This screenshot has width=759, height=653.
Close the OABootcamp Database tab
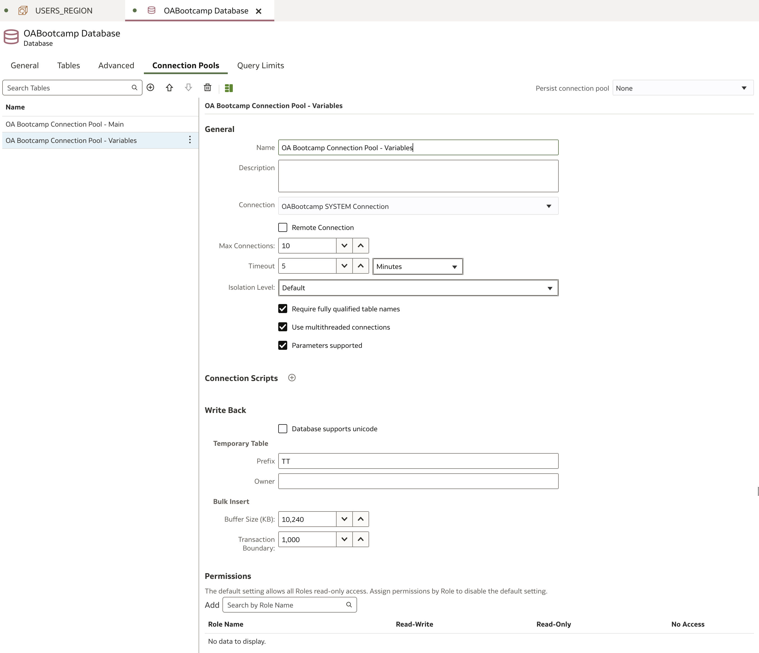click(259, 11)
